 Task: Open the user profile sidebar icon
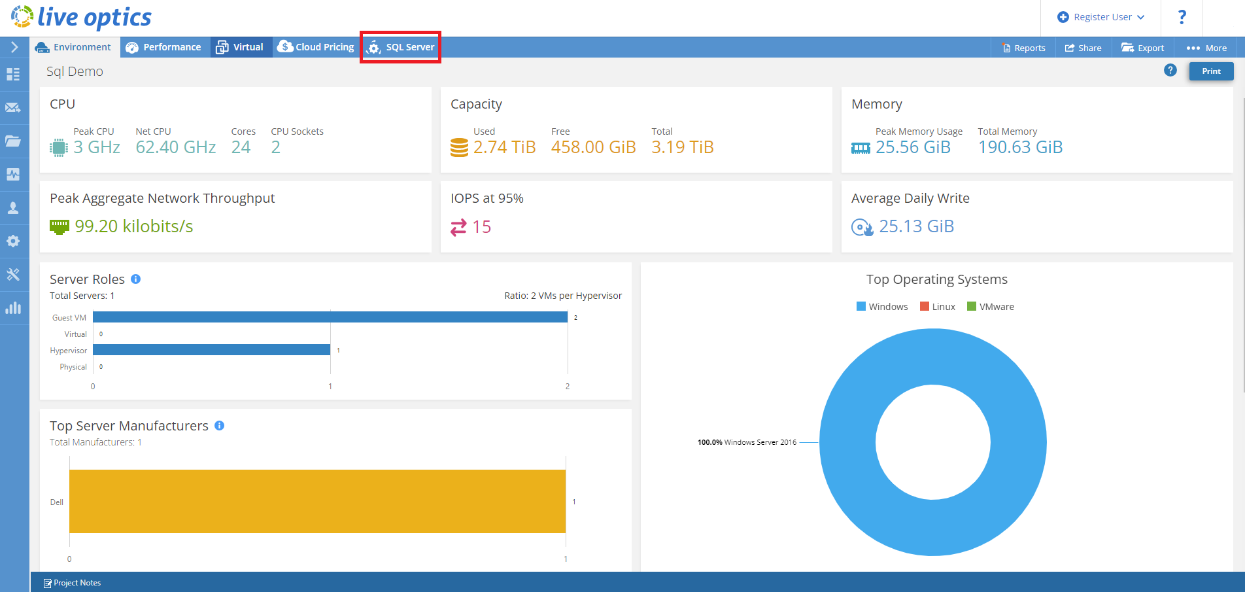point(13,208)
